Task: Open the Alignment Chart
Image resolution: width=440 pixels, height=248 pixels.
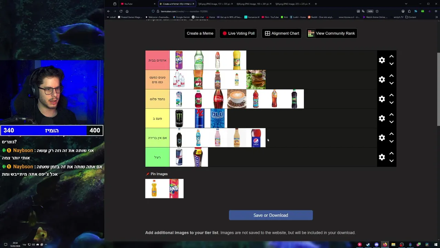Action: [x=282, y=33]
